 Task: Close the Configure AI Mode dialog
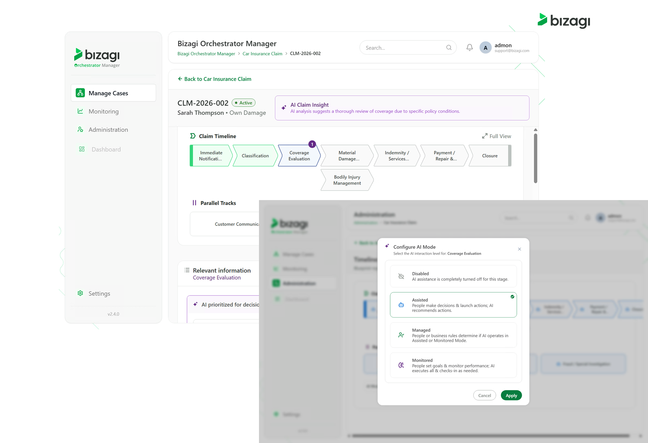click(x=519, y=249)
